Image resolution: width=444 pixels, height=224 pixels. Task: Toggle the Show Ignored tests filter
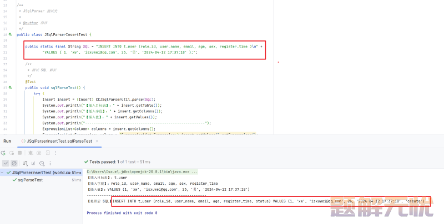14,163
